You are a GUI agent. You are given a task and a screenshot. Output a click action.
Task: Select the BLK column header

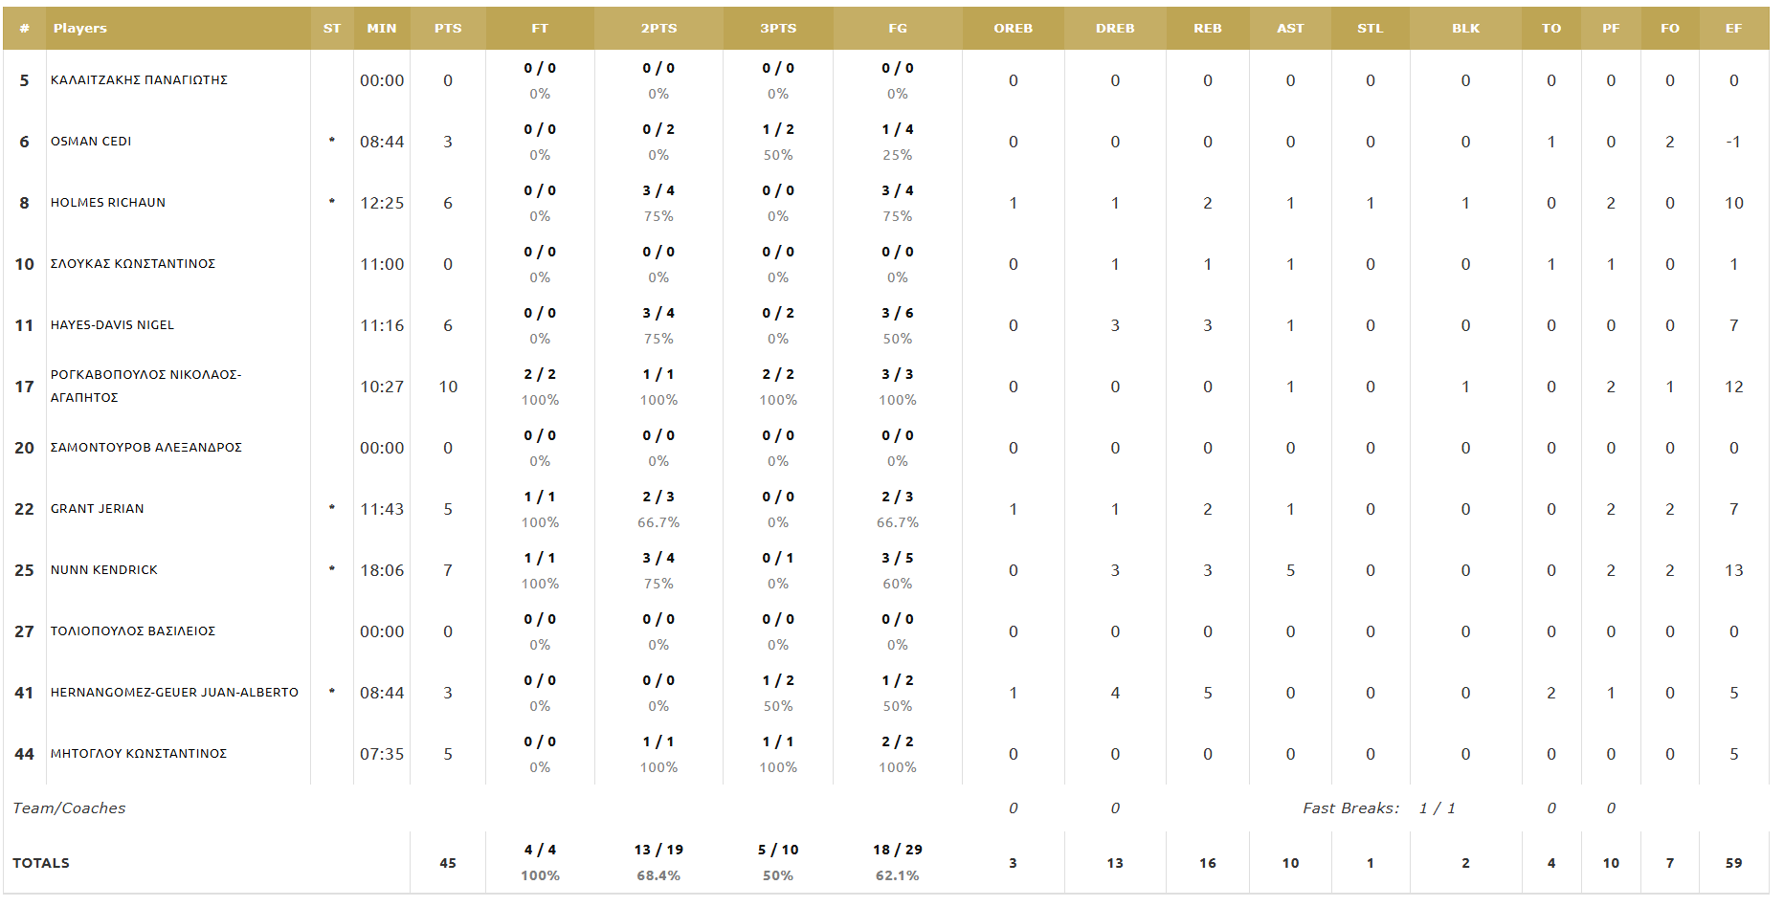(1465, 29)
